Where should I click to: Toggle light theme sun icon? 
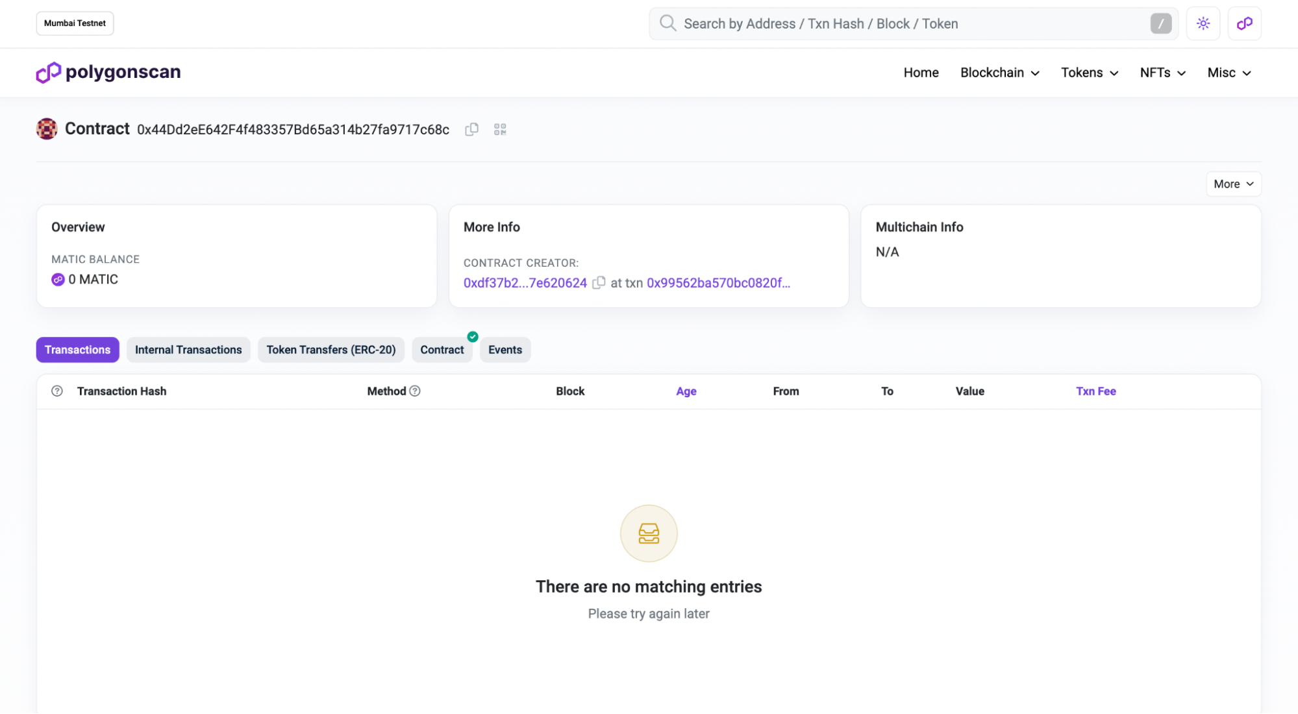1203,23
